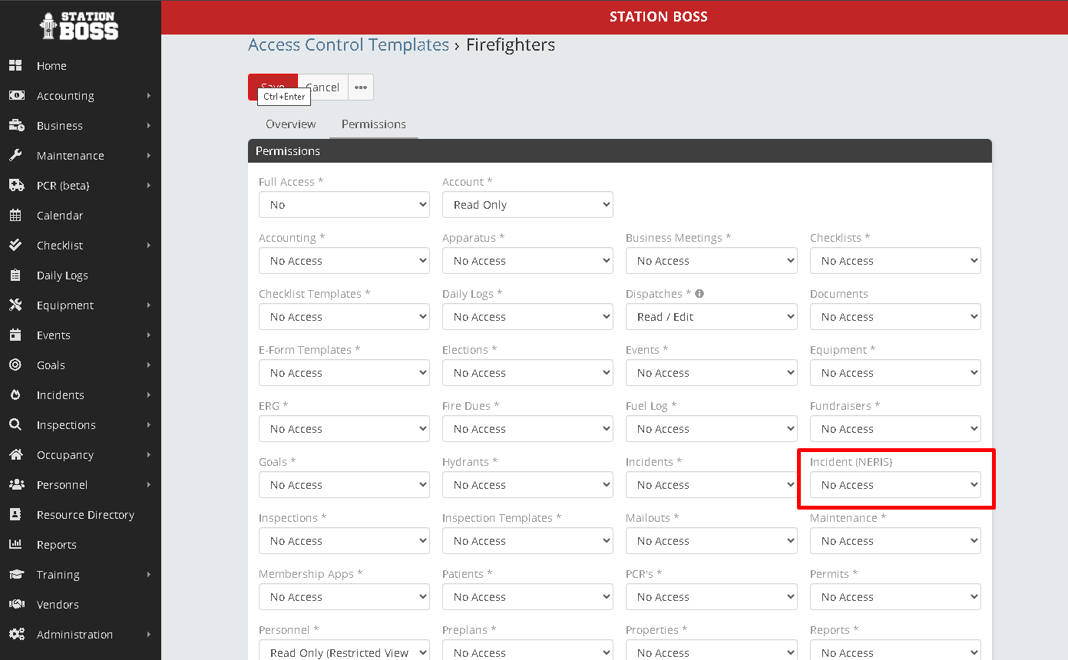Click the Inspections magnifier icon
1068x660 pixels.
(15, 425)
